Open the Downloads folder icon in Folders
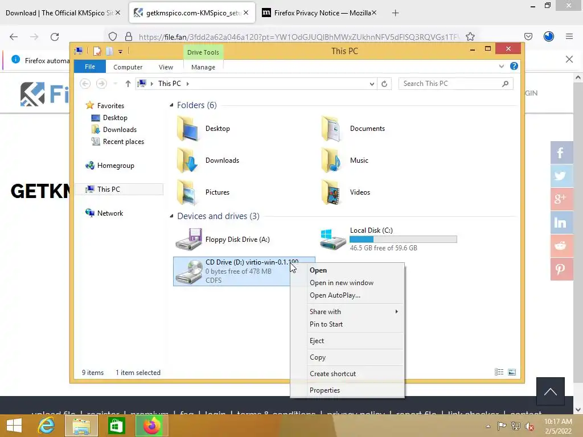The height and width of the screenshot is (437, 583). pos(188,160)
